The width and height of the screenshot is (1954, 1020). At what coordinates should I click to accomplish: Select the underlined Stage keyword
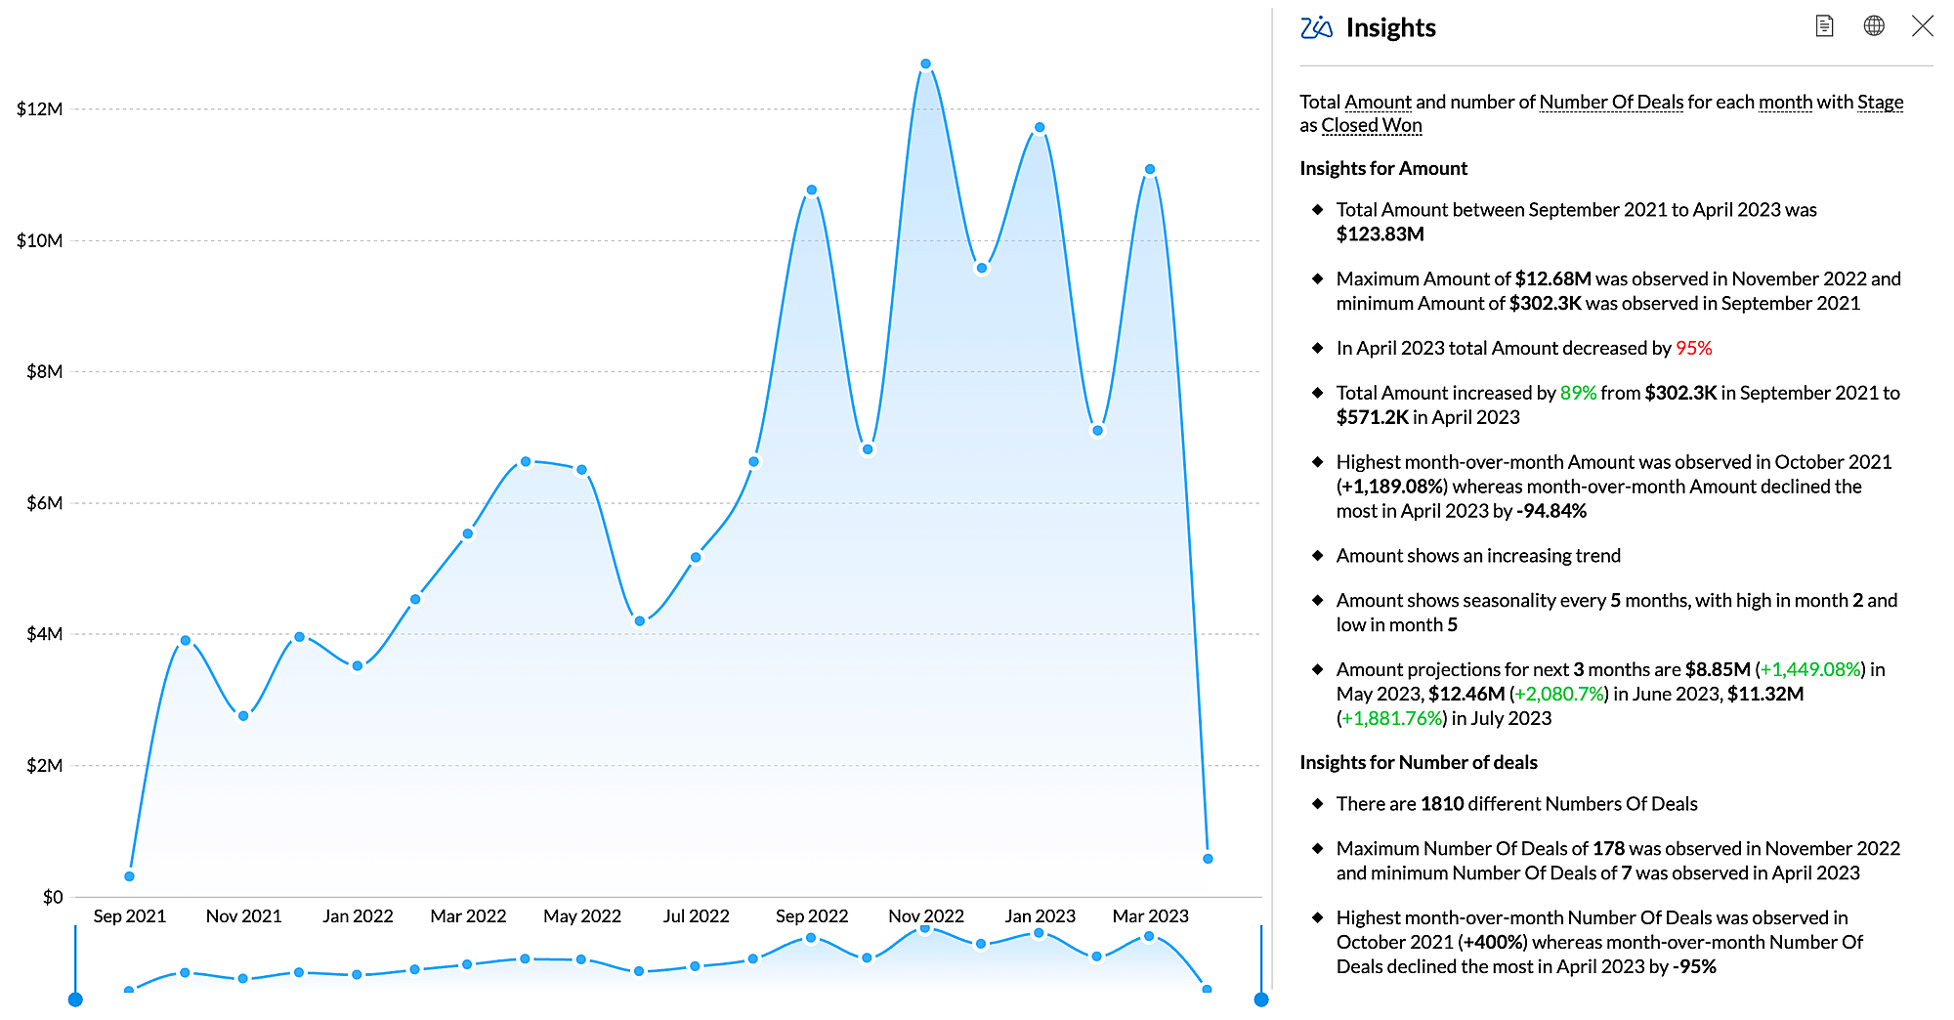1880,103
